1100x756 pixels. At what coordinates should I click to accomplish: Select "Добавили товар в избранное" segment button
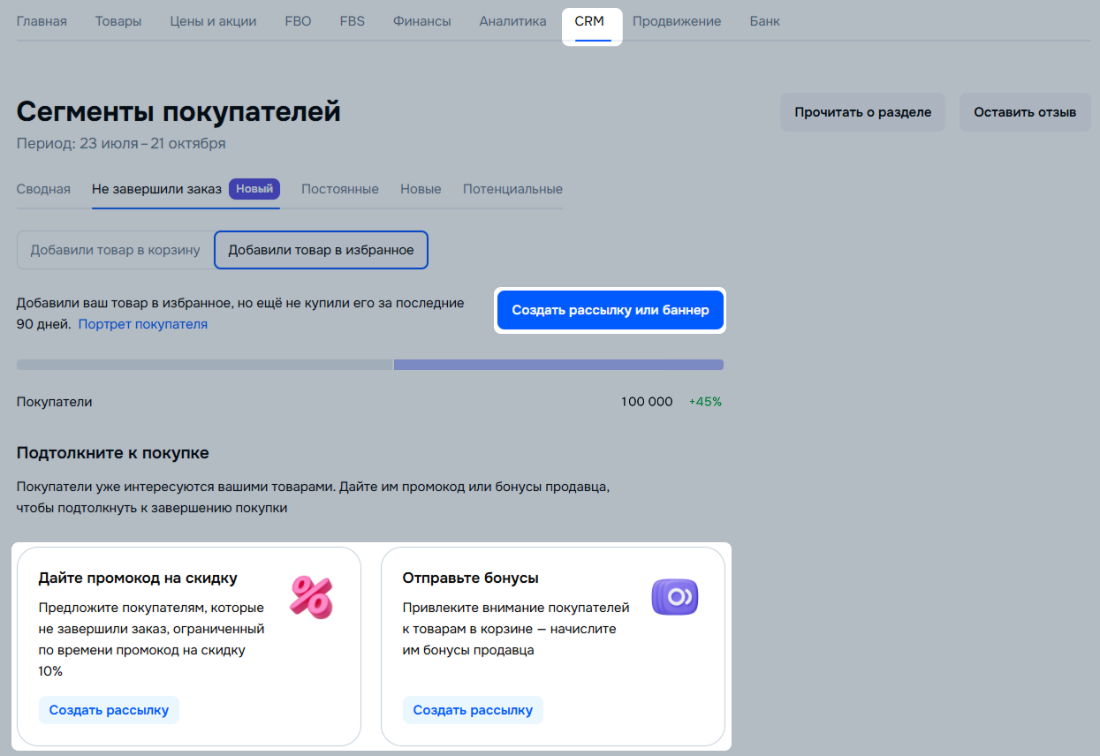coord(321,250)
